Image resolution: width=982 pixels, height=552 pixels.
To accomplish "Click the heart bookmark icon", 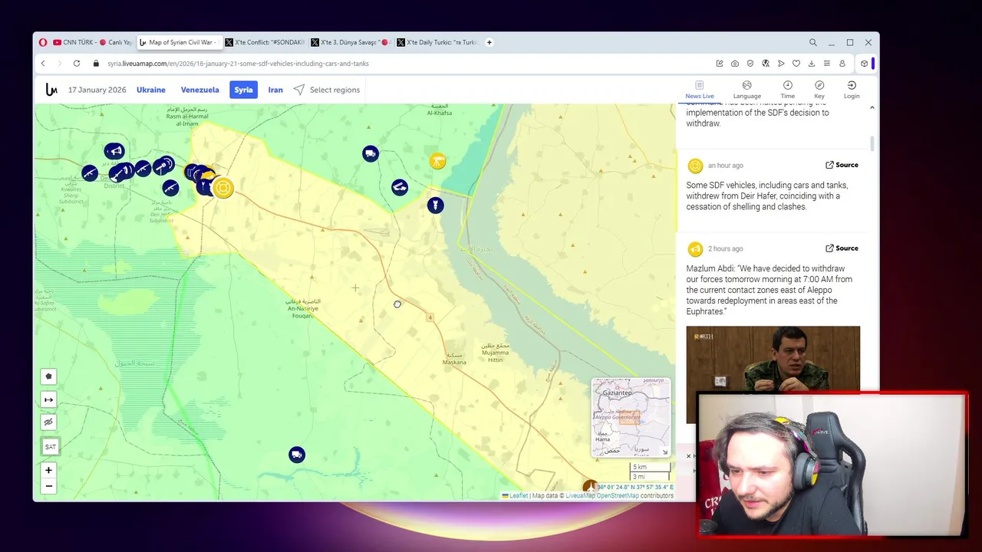I will click(796, 64).
